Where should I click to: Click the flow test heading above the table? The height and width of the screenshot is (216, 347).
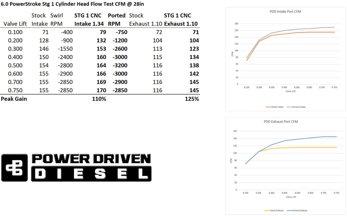coord(72,4)
